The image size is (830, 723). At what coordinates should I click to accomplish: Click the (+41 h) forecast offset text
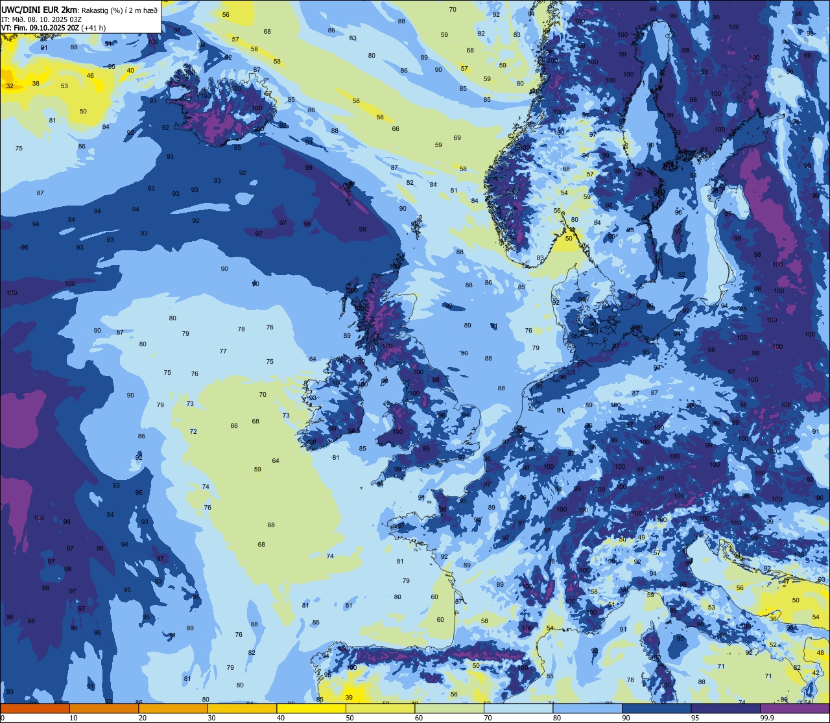pos(94,28)
